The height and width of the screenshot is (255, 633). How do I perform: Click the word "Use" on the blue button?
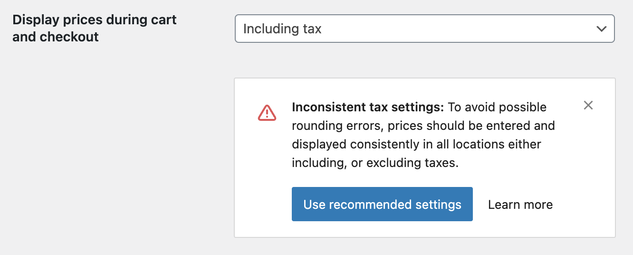tap(314, 205)
